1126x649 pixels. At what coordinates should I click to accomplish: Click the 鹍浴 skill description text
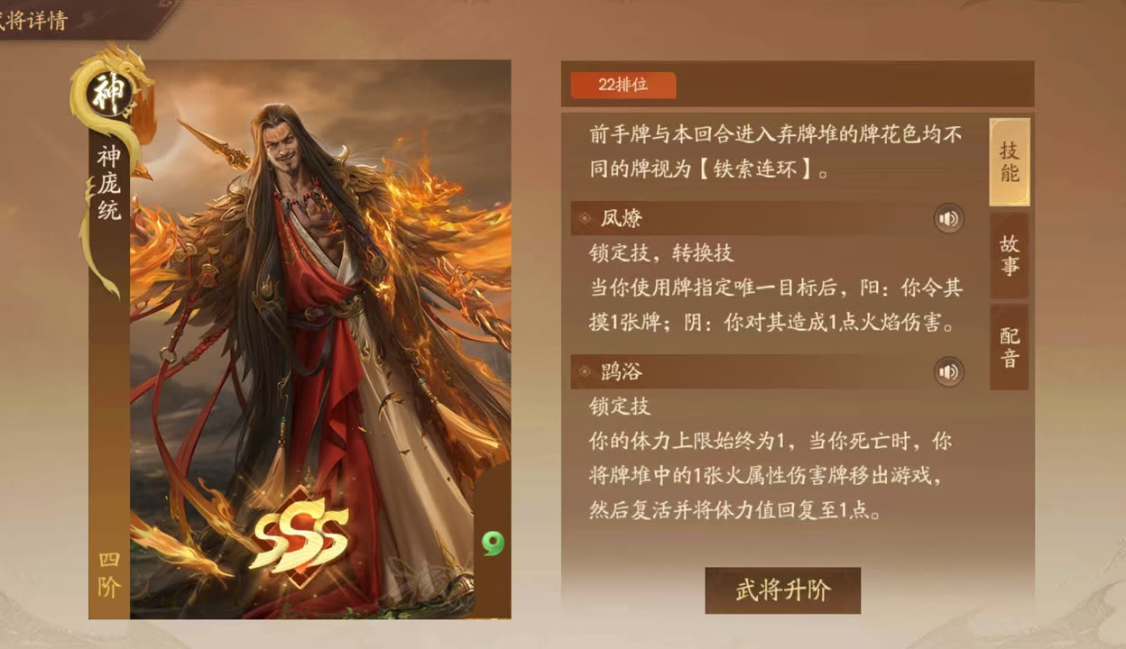[x=771, y=459]
